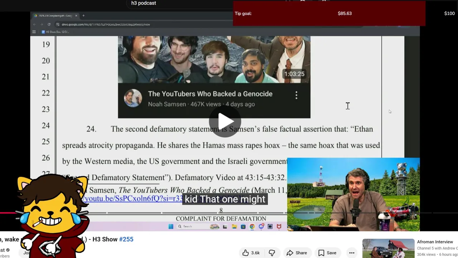Click the $100 tip goal amount

449,14
